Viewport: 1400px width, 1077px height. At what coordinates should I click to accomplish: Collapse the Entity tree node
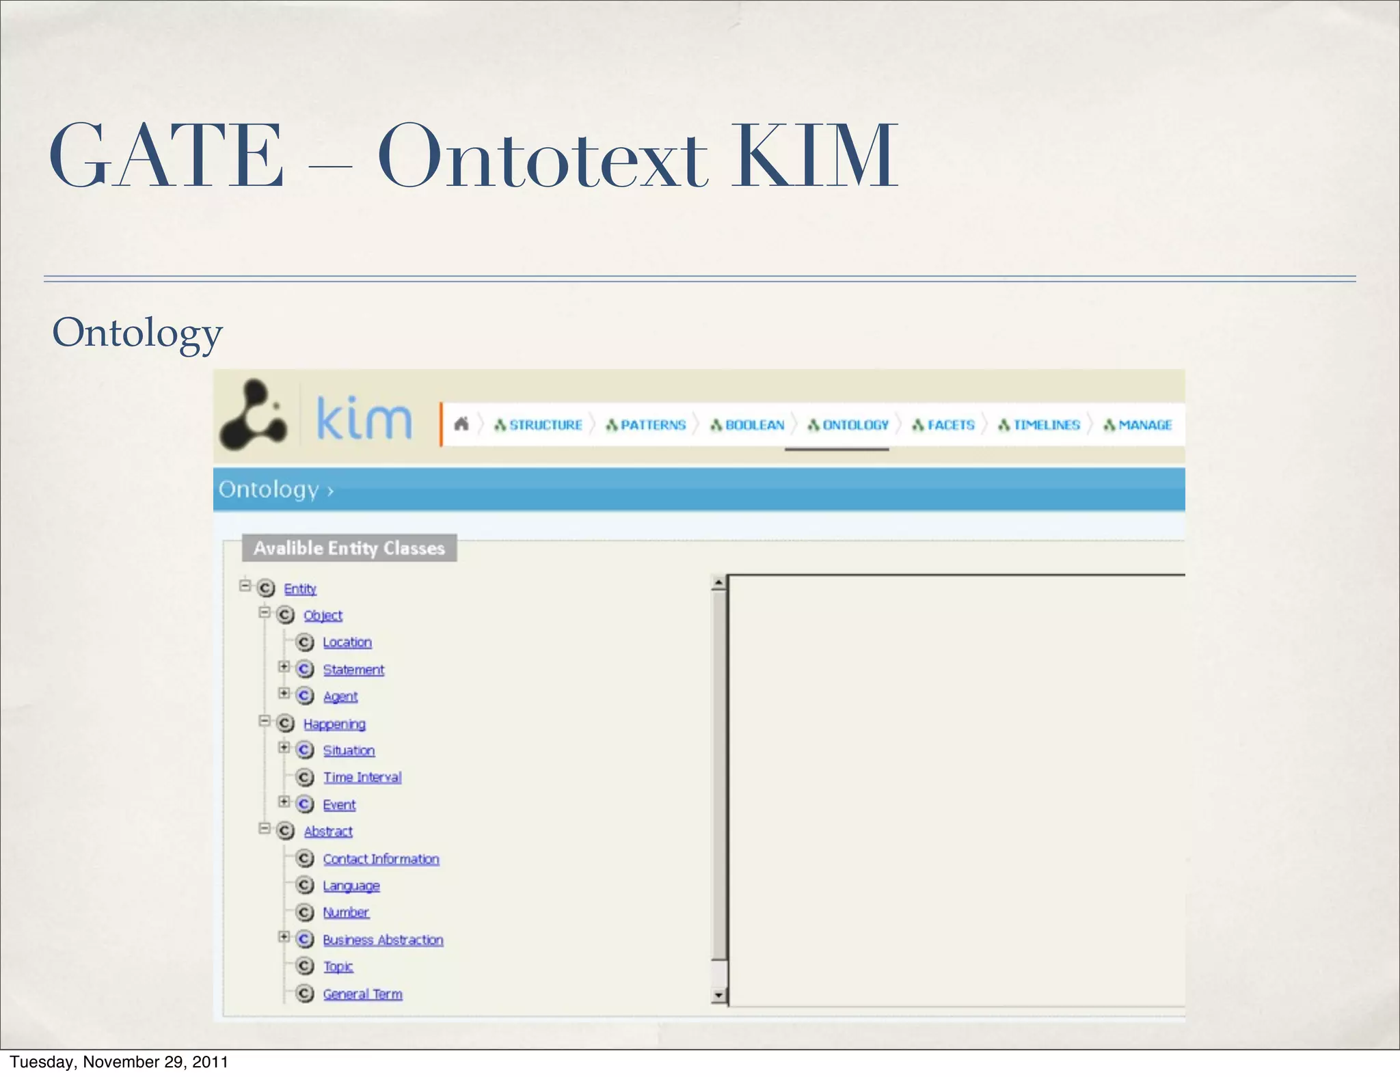click(x=245, y=586)
